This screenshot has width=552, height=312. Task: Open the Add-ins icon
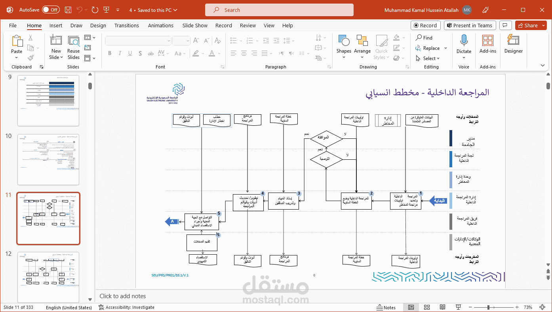point(487,40)
